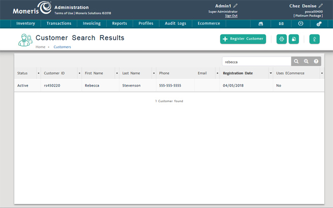Click the copy/export document icon button

(294, 39)
